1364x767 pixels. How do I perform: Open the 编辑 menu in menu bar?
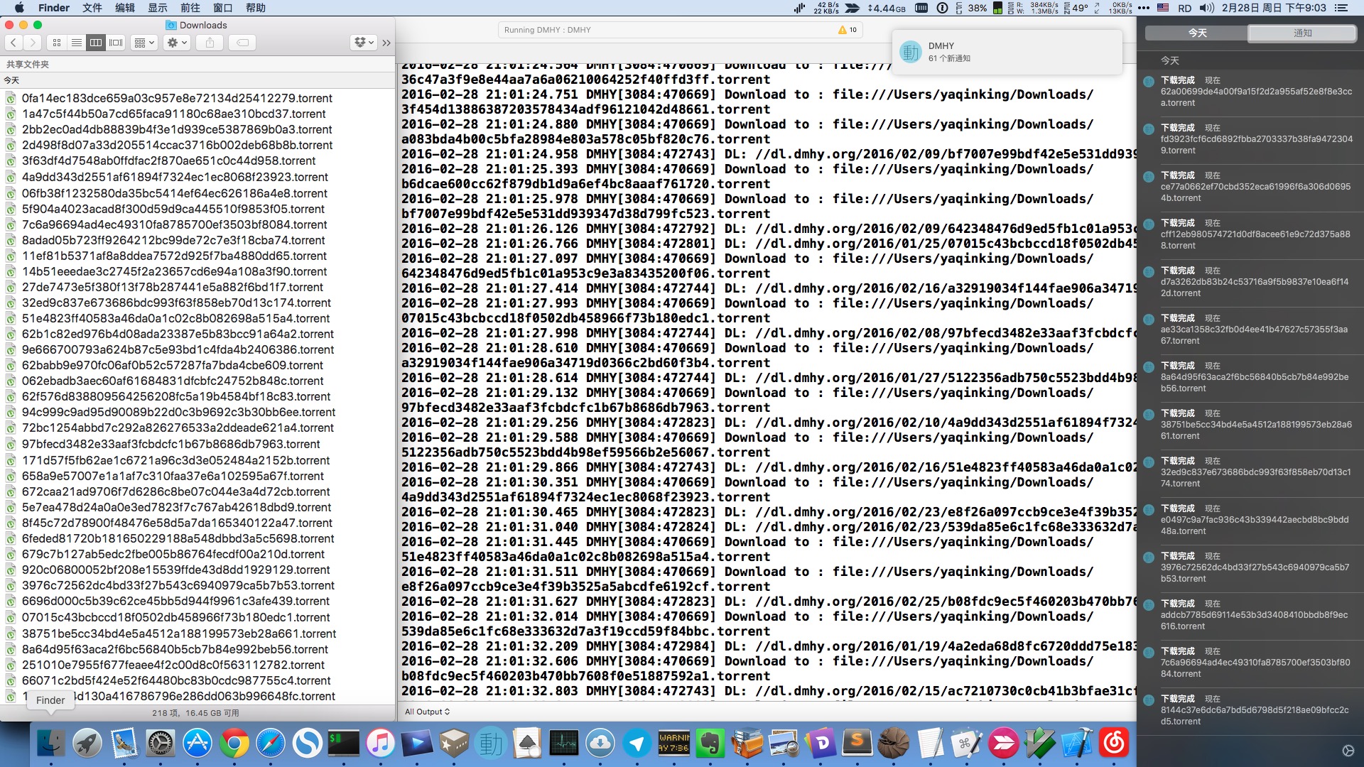125,8
